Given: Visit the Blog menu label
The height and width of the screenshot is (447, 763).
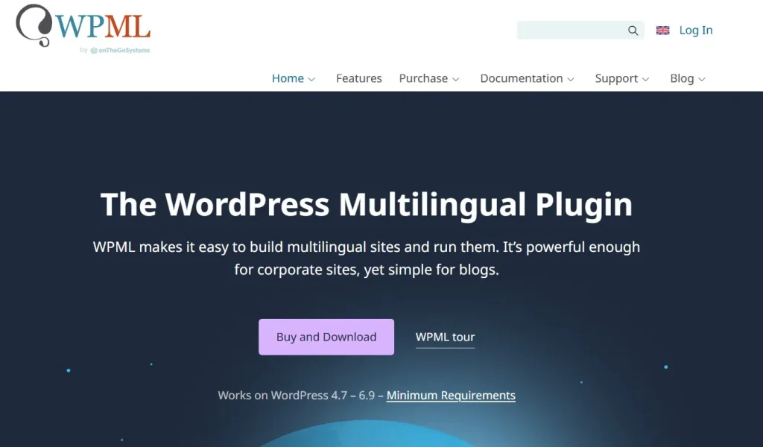Looking at the screenshot, I should [682, 78].
